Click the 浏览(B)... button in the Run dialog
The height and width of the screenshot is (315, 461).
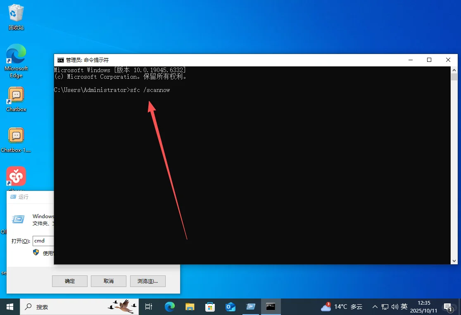pyautogui.click(x=147, y=281)
